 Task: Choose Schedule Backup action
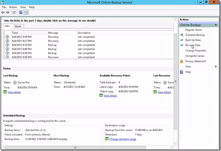[x=195, y=35]
